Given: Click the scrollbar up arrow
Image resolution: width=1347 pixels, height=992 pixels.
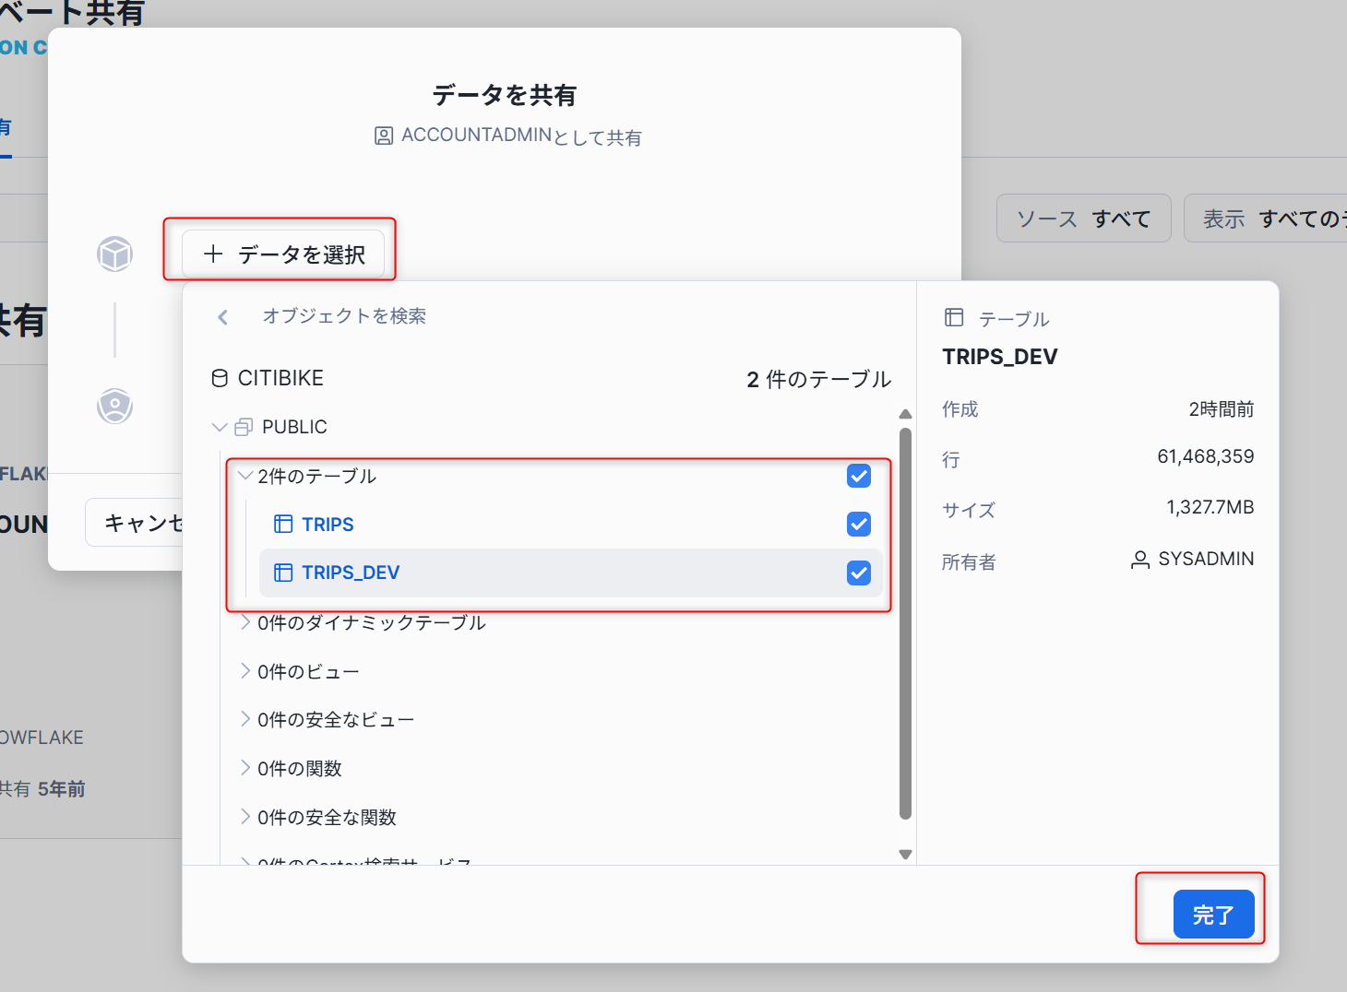Looking at the screenshot, I should coord(905,414).
